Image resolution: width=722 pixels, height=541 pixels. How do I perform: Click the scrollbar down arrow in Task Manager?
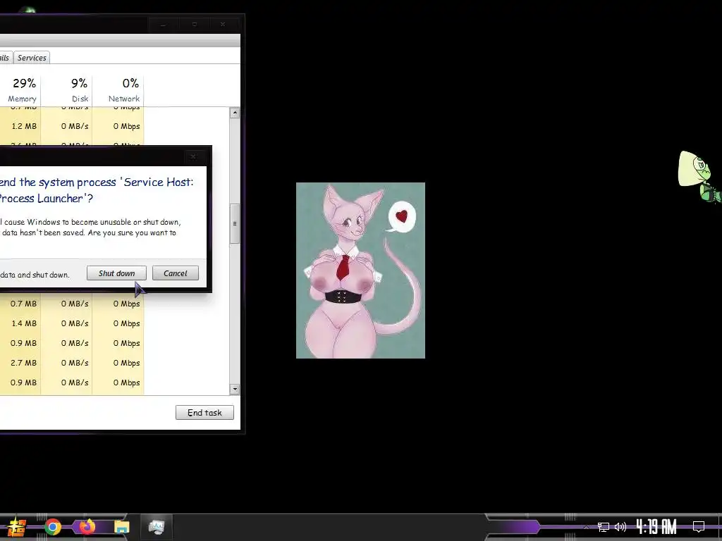[235, 389]
